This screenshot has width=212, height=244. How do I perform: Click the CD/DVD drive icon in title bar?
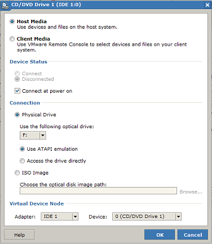[5, 5]
